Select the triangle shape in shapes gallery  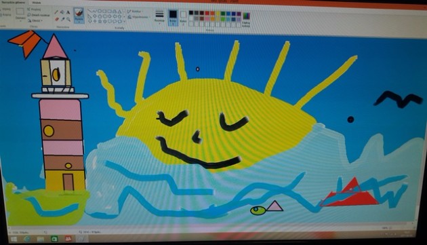click(x=119, y=12)
